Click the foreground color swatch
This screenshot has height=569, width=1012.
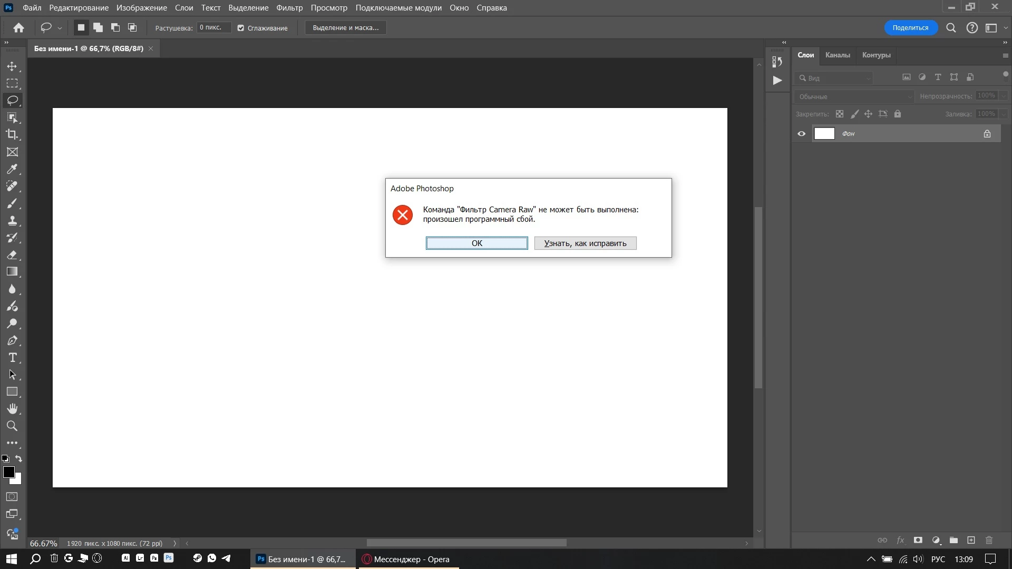pyautogui.click(x=8, y=472)
